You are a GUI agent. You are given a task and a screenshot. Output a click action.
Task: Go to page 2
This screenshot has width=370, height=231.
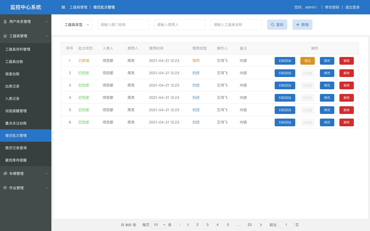[x=197, y=225]
